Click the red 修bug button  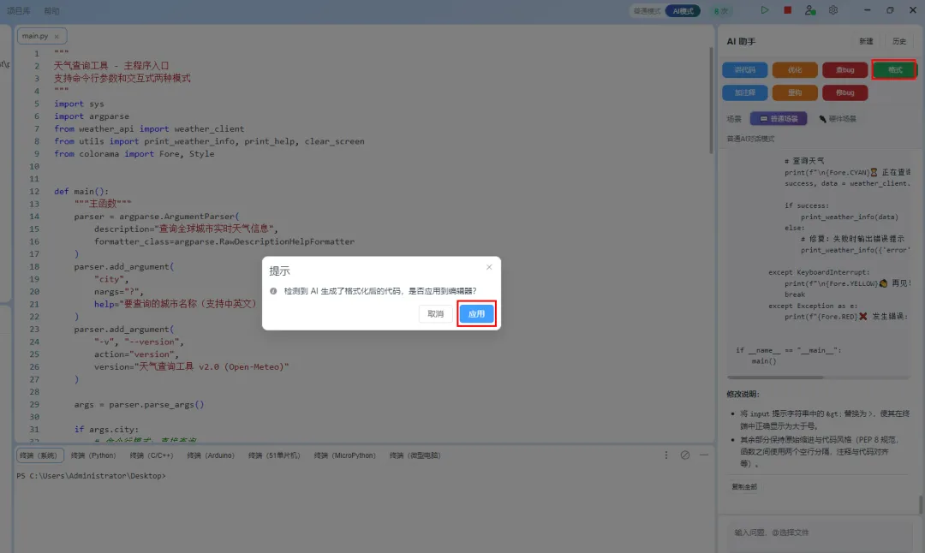[844, 92]
